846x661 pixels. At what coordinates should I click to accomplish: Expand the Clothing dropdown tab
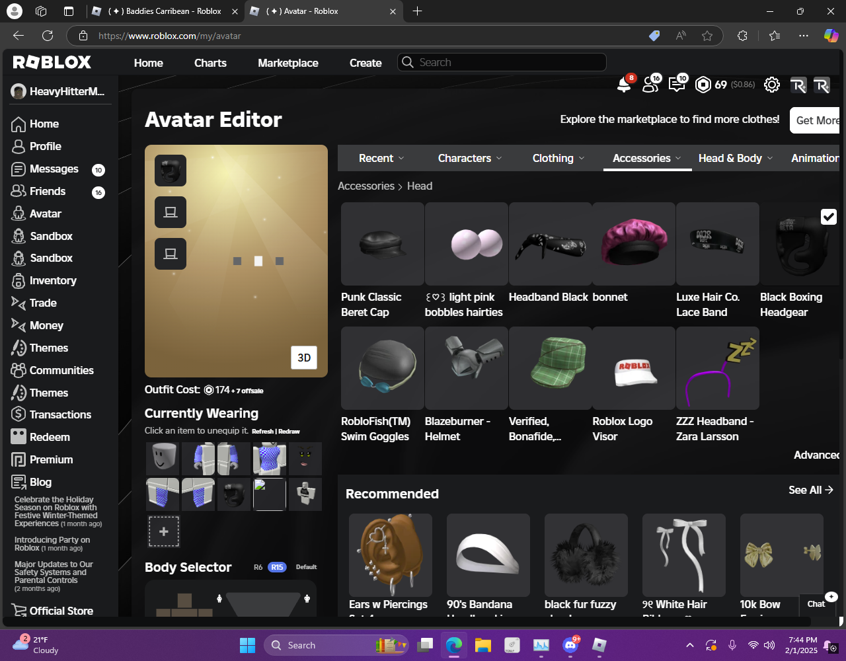[x=558, y=158]
